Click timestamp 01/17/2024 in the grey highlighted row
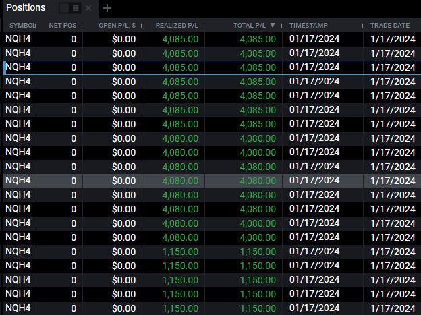 coord(314,181)
